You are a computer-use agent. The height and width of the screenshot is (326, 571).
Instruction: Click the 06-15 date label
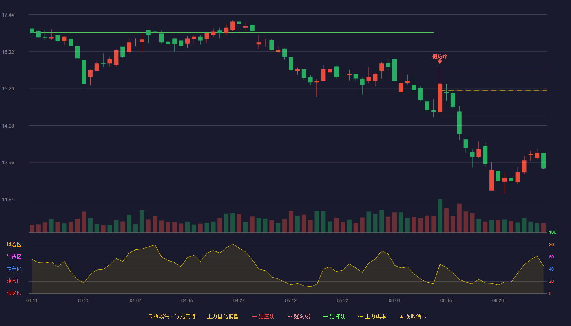[x=446, y=300]
